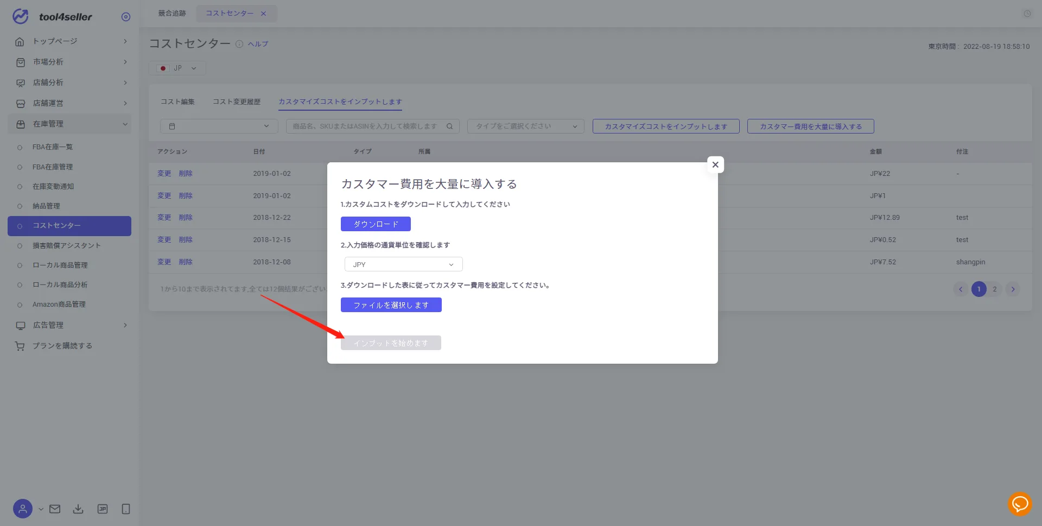
Task: Click カスタマイズコストをインプットします button
Action: 666,126
